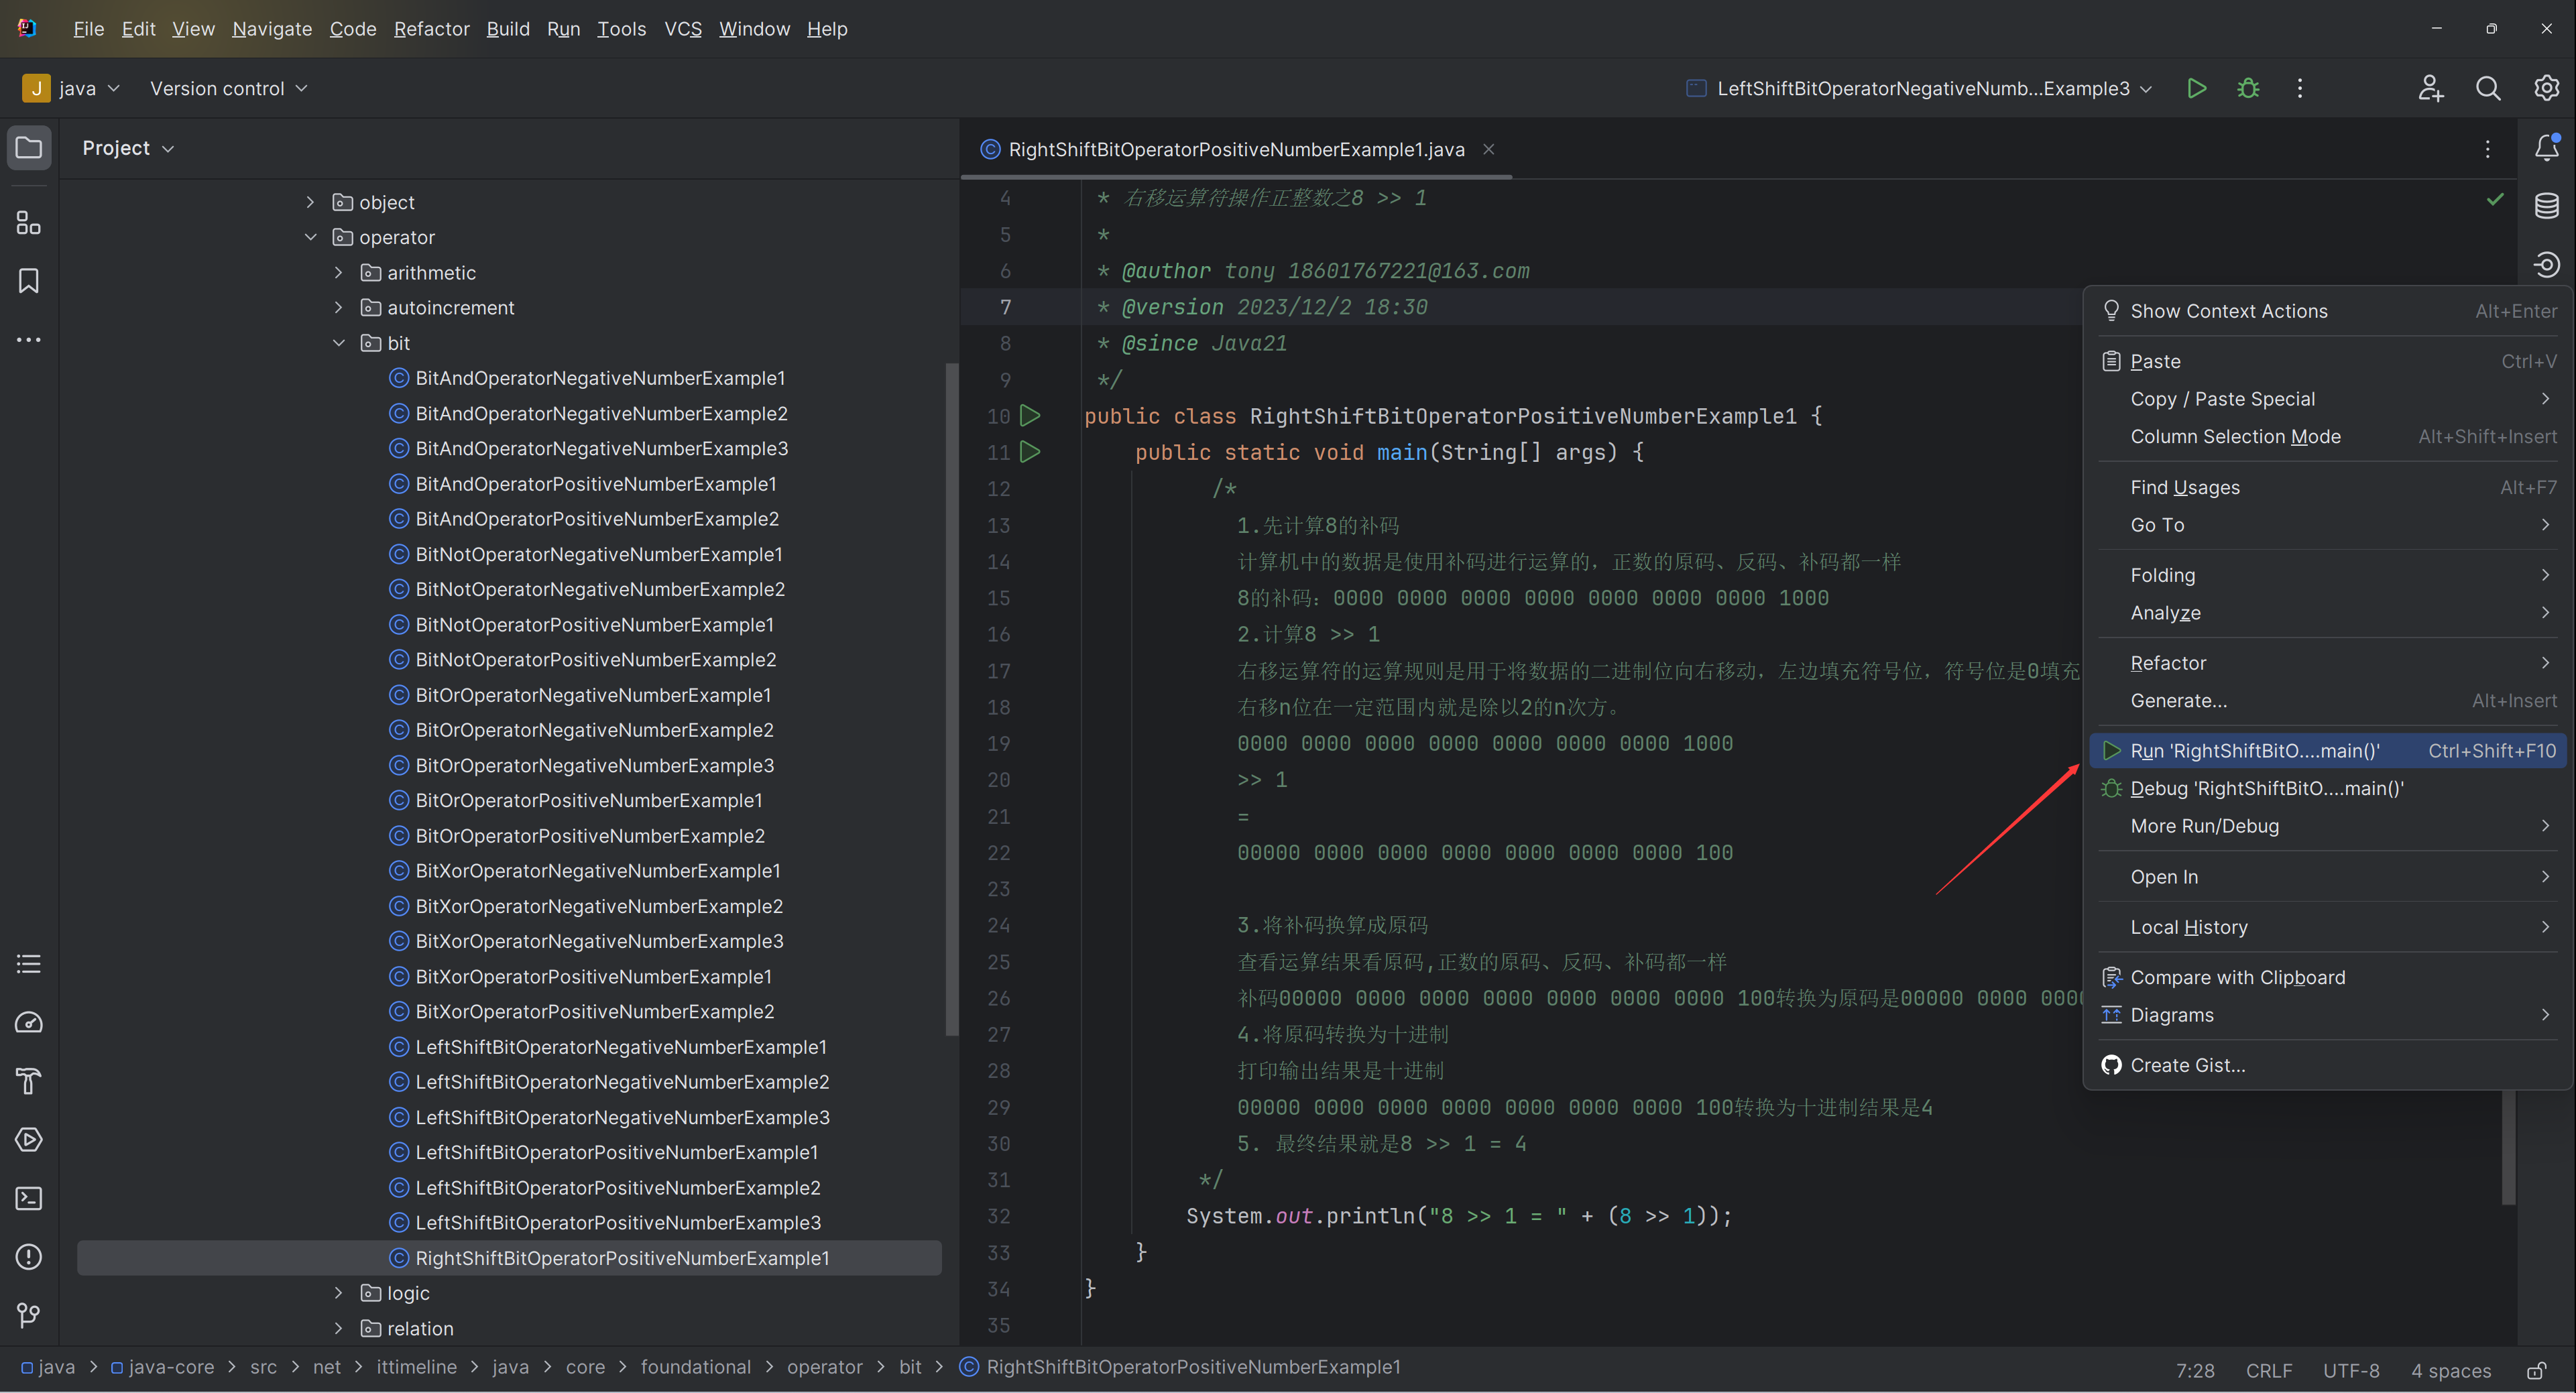Open Code With Me user icon
The width and height of the screenshot is (2576, 1393).
2431,88
